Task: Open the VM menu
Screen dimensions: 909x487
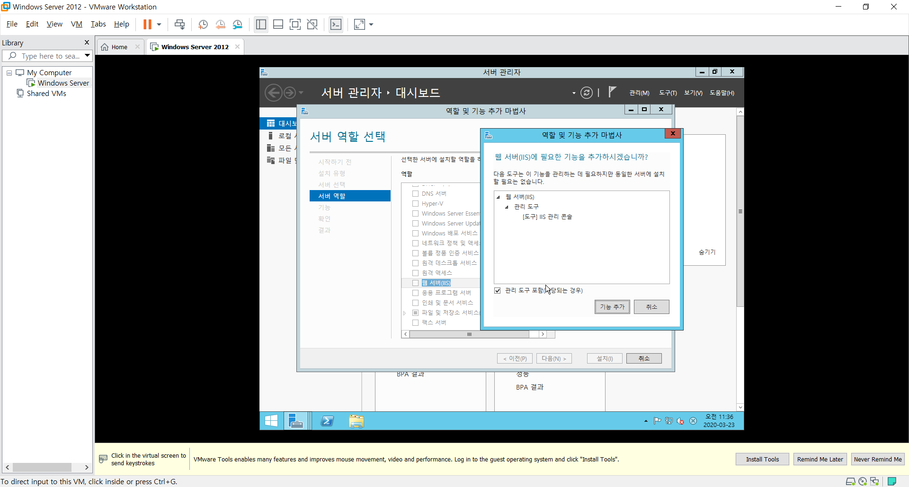Action: click(x=77, y=24)
